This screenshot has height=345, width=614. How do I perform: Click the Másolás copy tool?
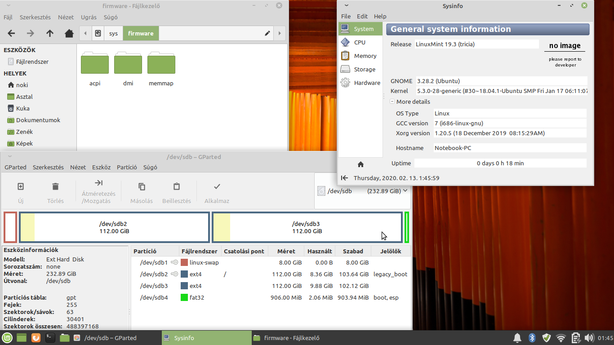pos(142,193)
